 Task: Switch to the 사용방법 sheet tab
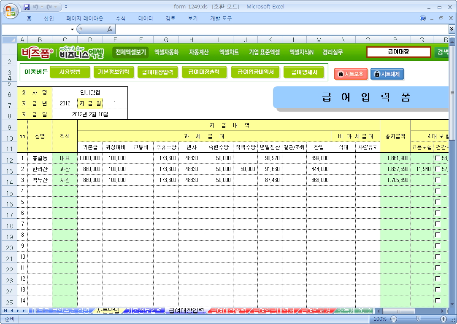(x=108, y=311)
